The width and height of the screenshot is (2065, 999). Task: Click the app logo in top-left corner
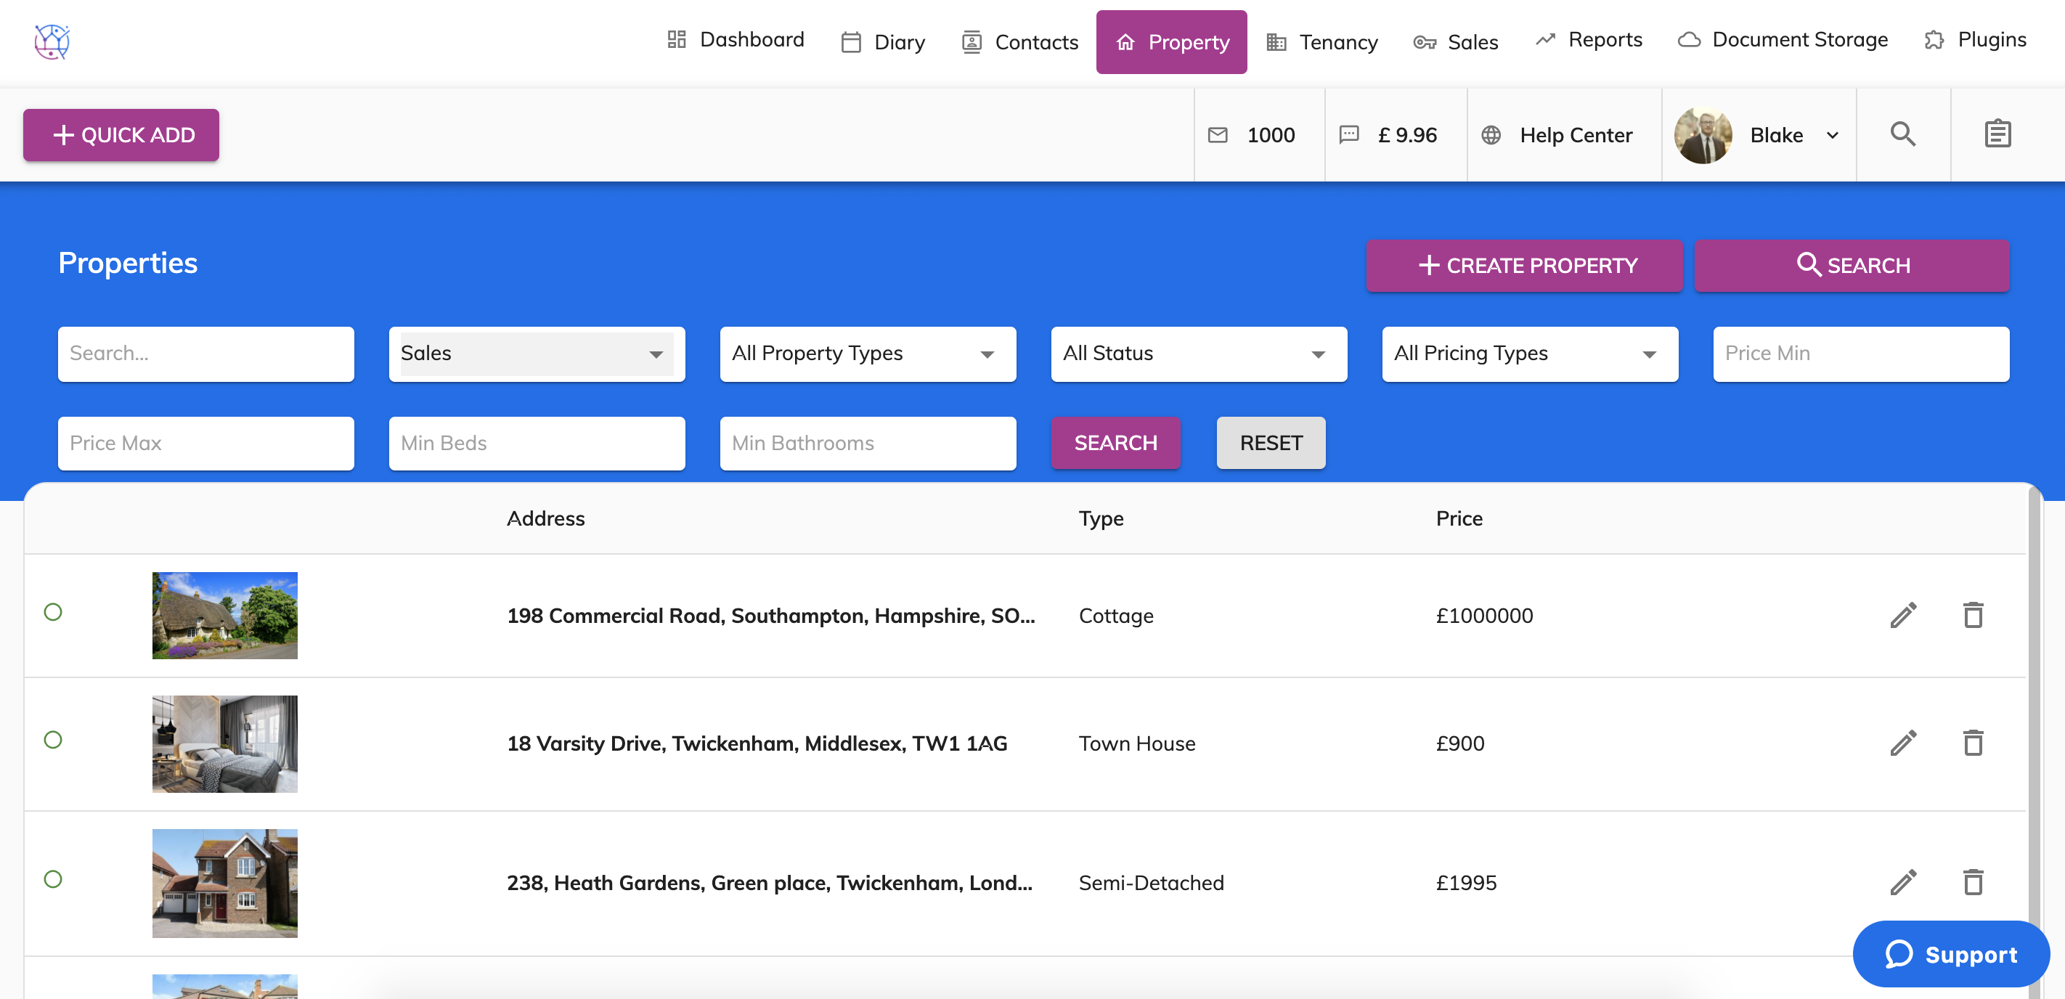coord(52,41)
